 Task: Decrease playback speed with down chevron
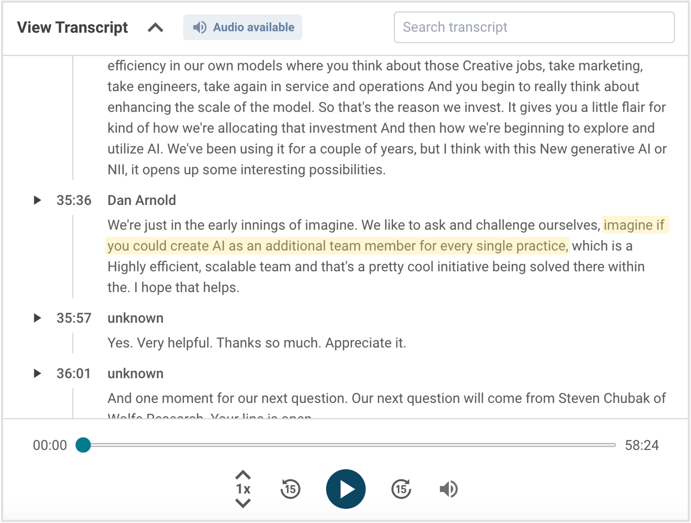click(x=243, y=503)
